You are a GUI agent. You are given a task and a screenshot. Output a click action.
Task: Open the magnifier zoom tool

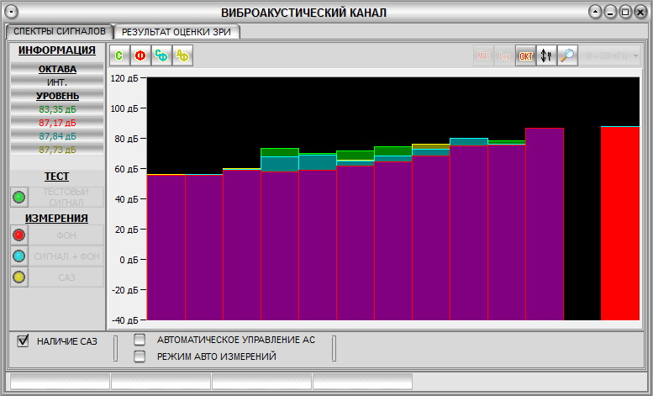(568, 56)
